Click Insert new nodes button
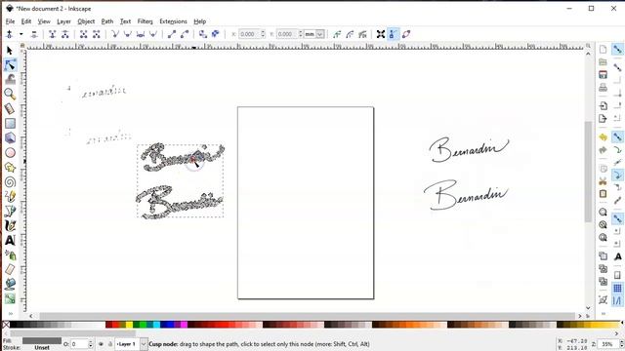Image resolution: width=625 pixels, height=351 pixels. [x=9, y=34]
